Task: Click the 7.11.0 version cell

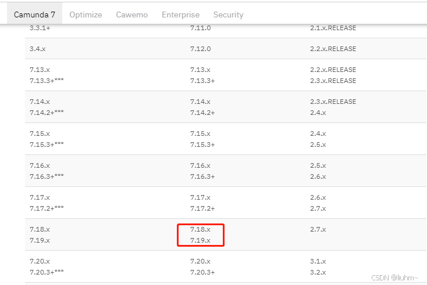Action: (x=201, y=28)
